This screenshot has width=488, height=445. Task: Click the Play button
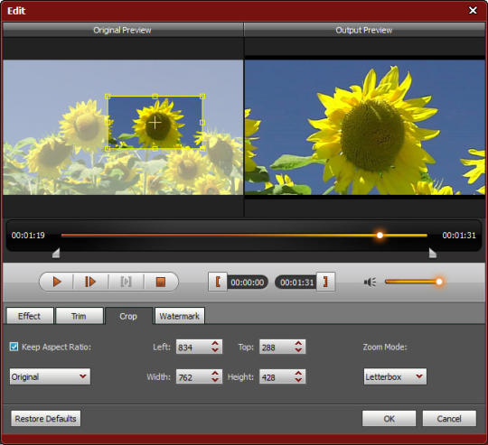point(57,282)
